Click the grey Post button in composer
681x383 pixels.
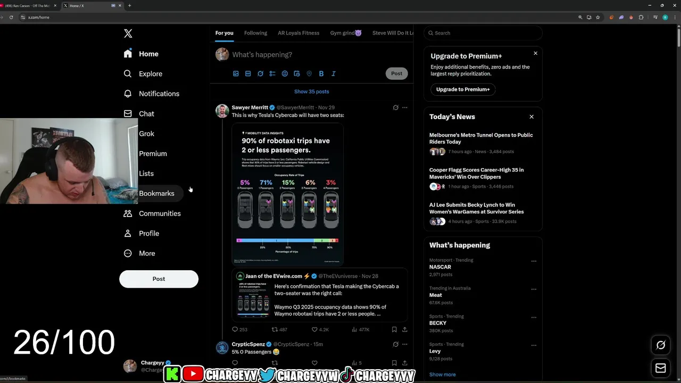397,73
